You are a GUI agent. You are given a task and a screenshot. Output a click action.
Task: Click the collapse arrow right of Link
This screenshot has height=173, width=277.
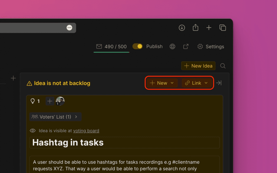[219, 83]
